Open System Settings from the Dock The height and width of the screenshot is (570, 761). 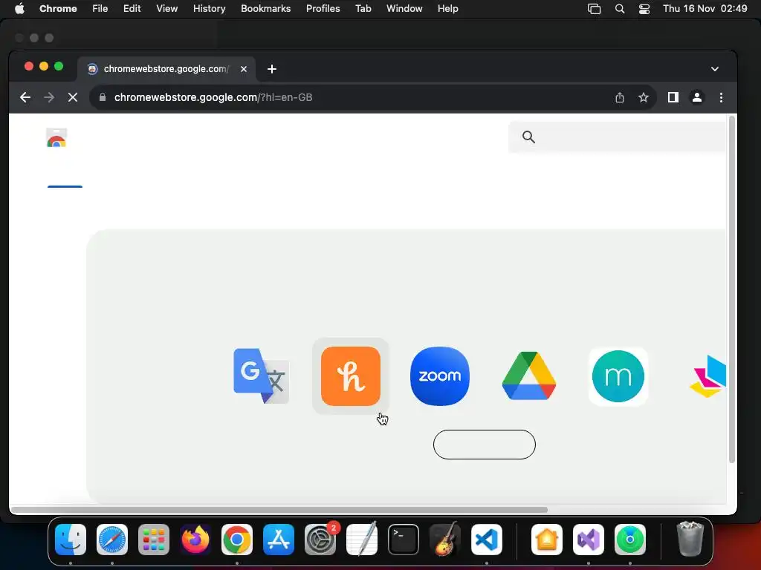[320, 540]
